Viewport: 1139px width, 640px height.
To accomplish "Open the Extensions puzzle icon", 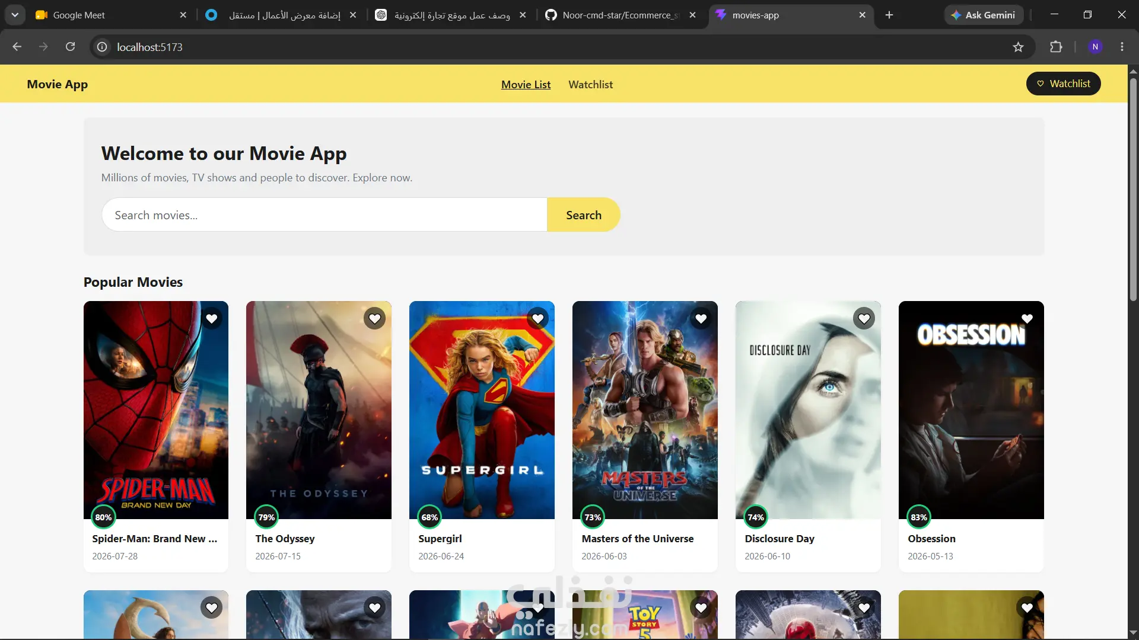I will coord(1056,47).
